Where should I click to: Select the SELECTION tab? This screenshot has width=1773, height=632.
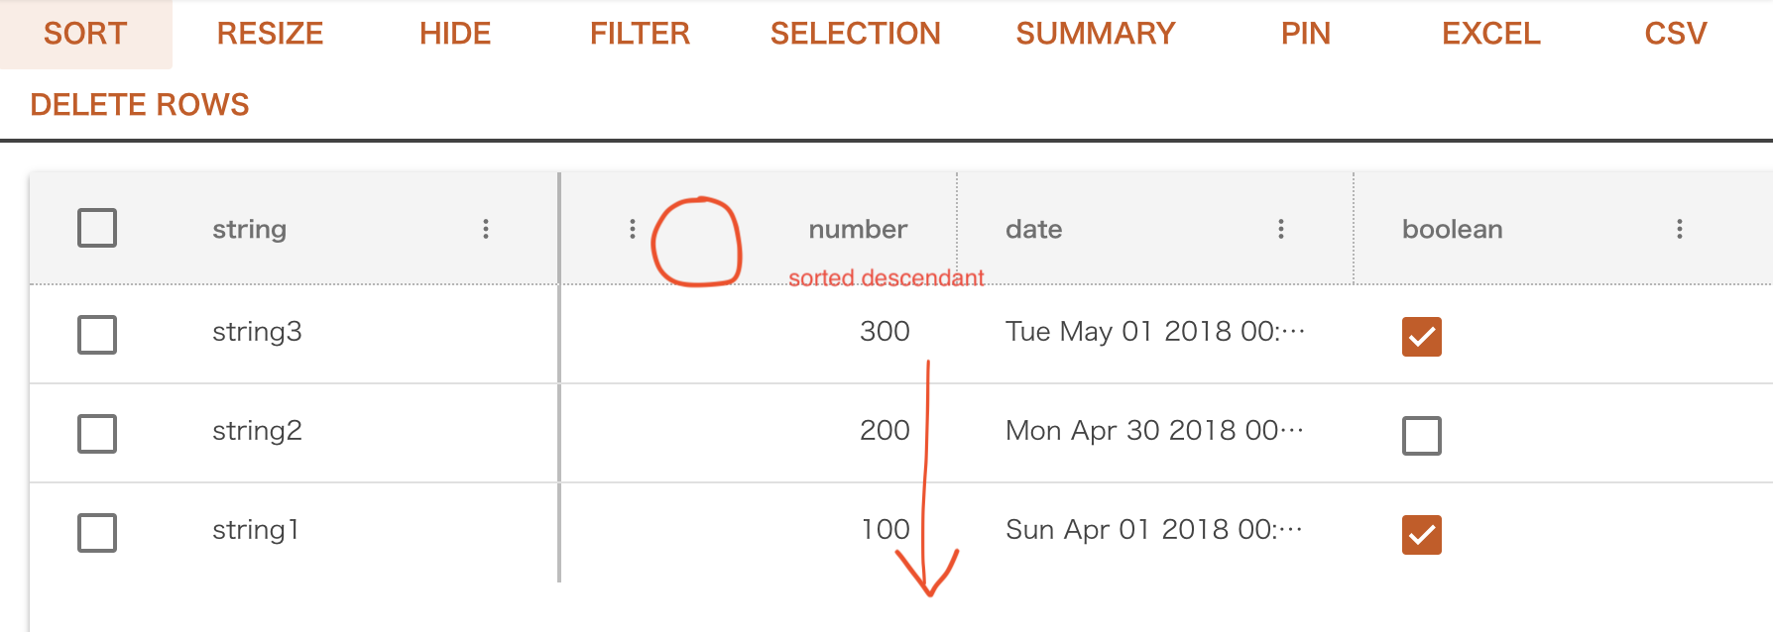(x=854, y=33)
